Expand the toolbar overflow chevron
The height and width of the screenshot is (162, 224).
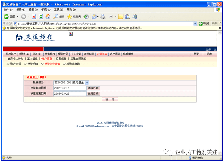pos(220,23)
